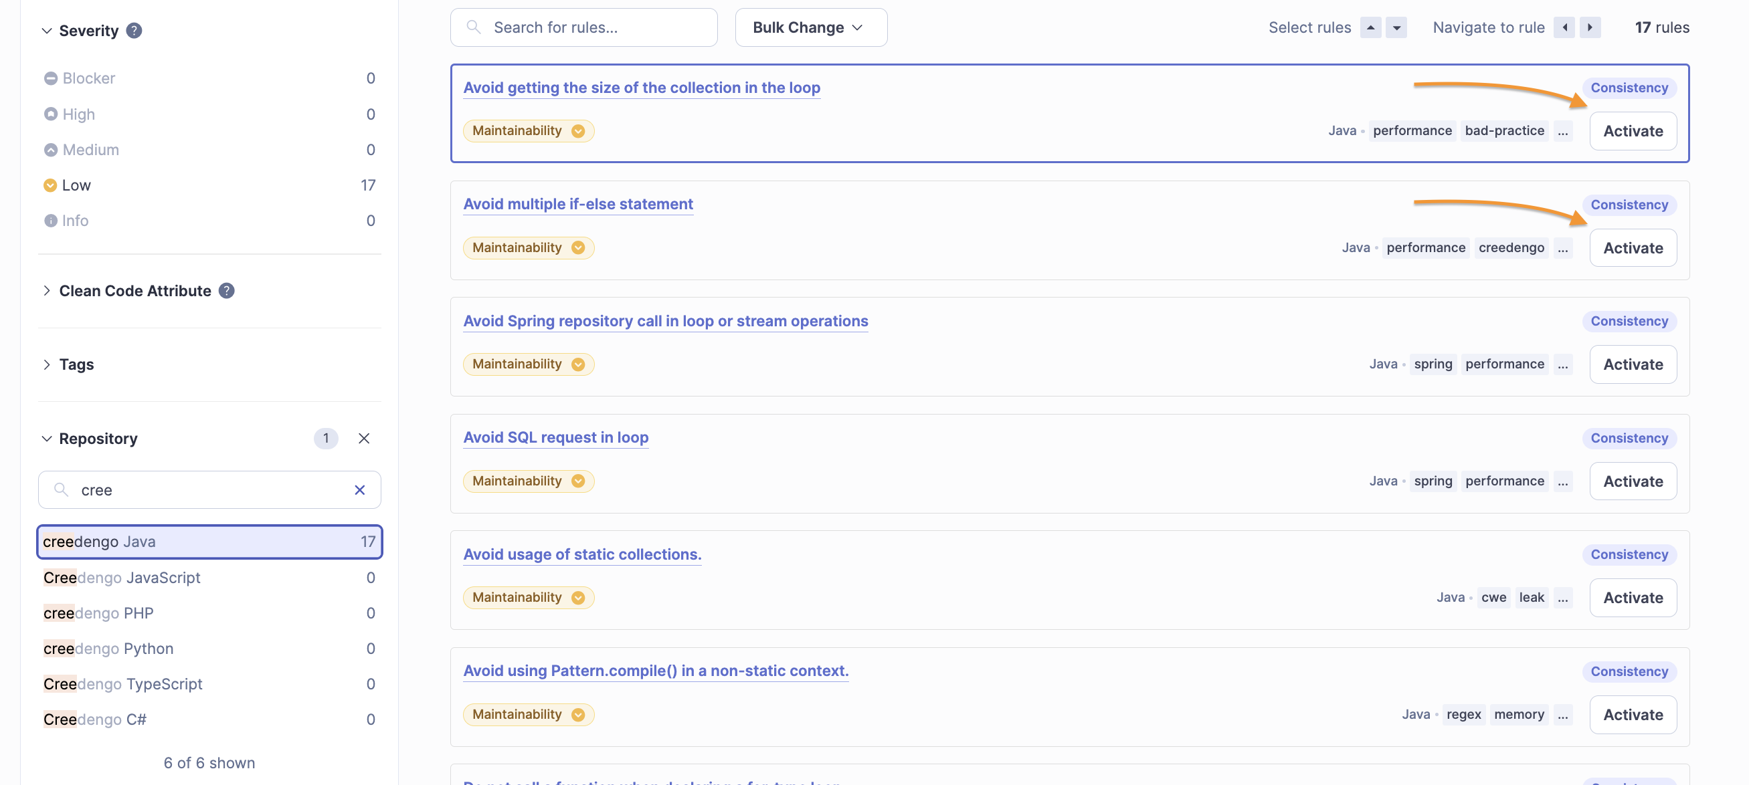
Task: Click Consistency badge on static collections rule
Action: (x=1629, y=555)
